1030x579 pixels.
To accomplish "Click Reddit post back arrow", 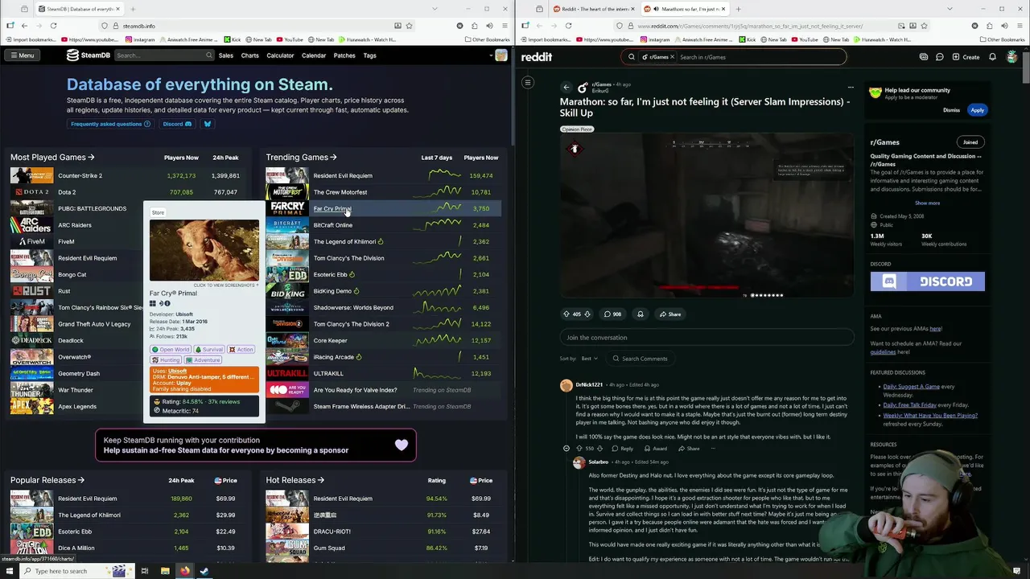I will 566,87.
